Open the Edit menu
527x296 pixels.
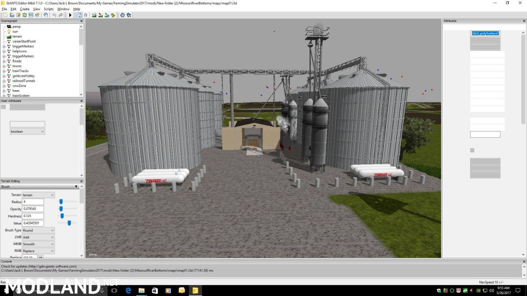click(x=13, y=9)
